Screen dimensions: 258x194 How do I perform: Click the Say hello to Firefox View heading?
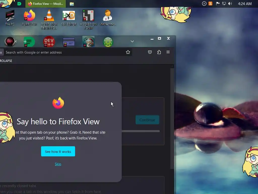[x=58, y=122]
